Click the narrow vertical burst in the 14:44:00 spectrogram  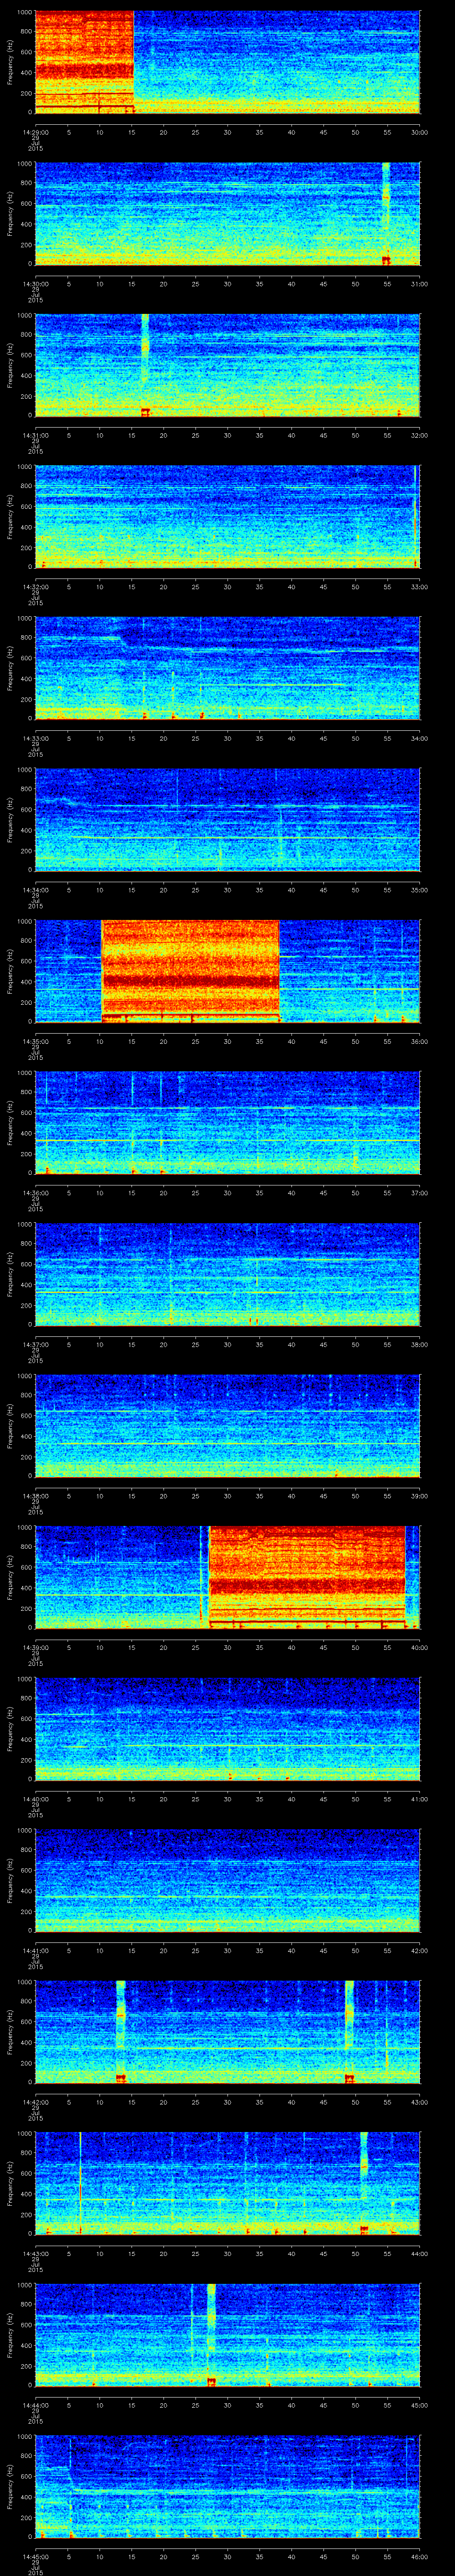(211, 2335)
